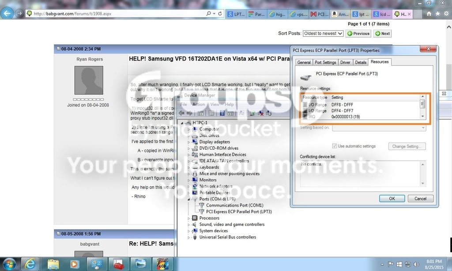Screen dimensions: 452x271
Task: Open the address bar dropdown arrow
Action: click(214, 14)
